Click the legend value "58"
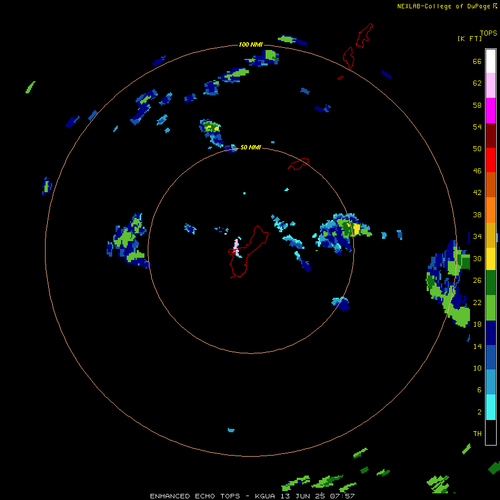500x500 pixels. point(477,105)
